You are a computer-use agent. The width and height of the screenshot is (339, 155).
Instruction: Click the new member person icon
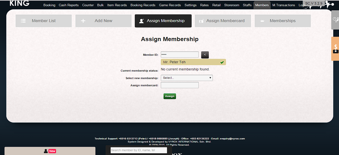(46, 151)
